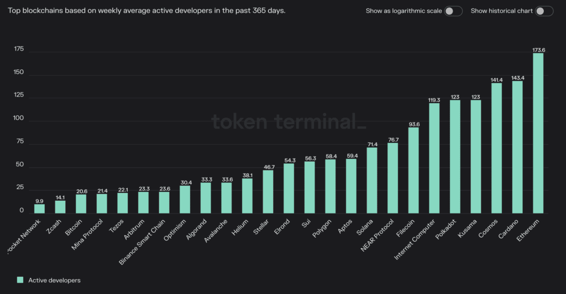Viewport: 566px width, 294px height.
Task: Click the 173.6 value label above Ethereum
Action: pos(538,50)
